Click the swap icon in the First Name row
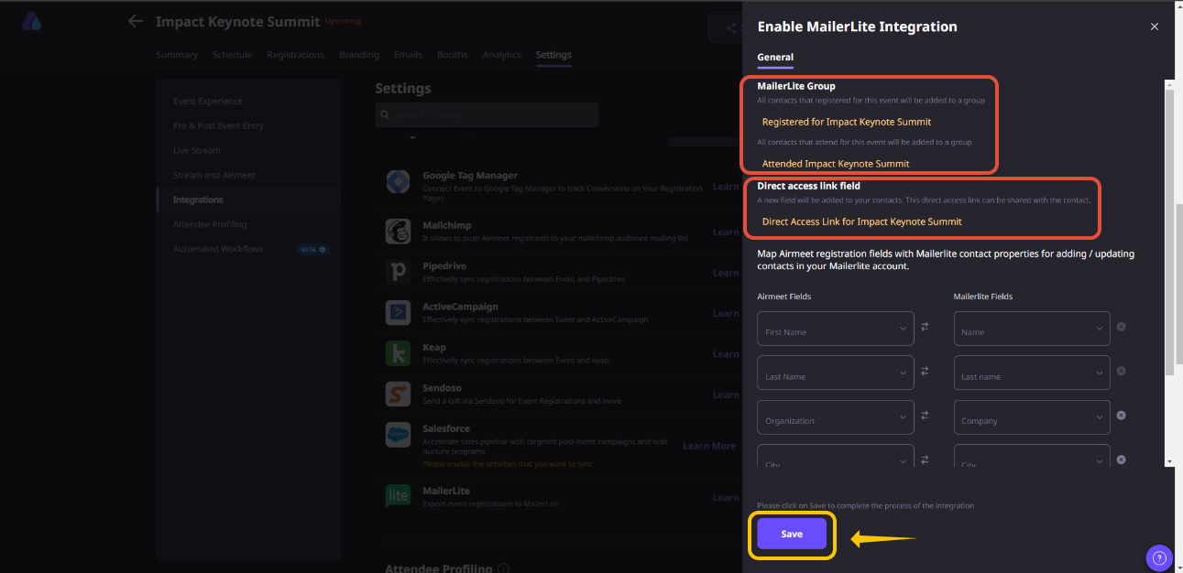The width and height of the screenshot is (1183, 573). click(925, 327)
